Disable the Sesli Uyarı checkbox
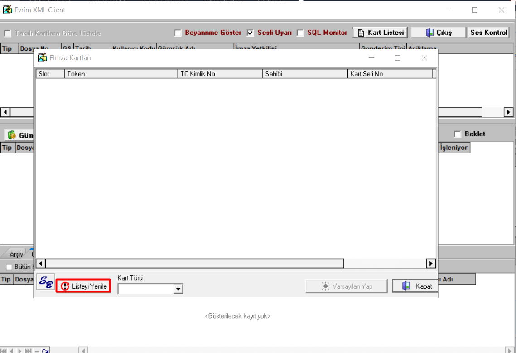The width and height of the screenshot is (516, 353). 251,33
